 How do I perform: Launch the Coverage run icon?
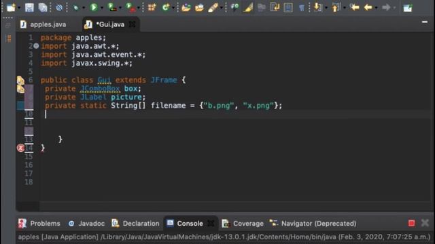pos(111,7)
